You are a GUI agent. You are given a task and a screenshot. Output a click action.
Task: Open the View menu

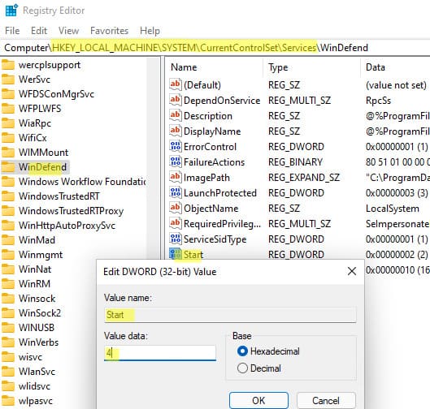click(68, 31)
